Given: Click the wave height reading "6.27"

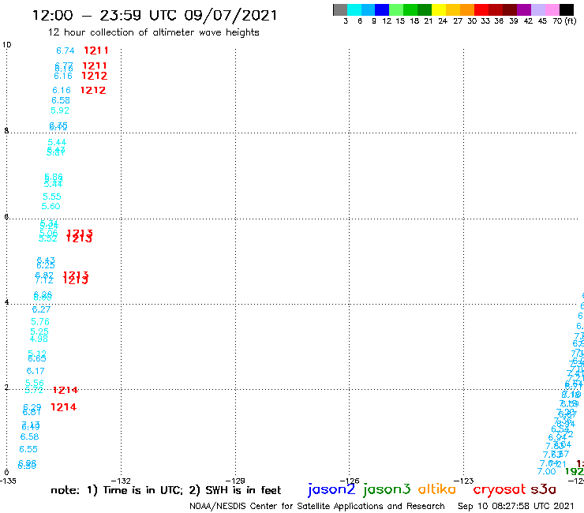Looking at the screenshot, I should tap(41, 309).
